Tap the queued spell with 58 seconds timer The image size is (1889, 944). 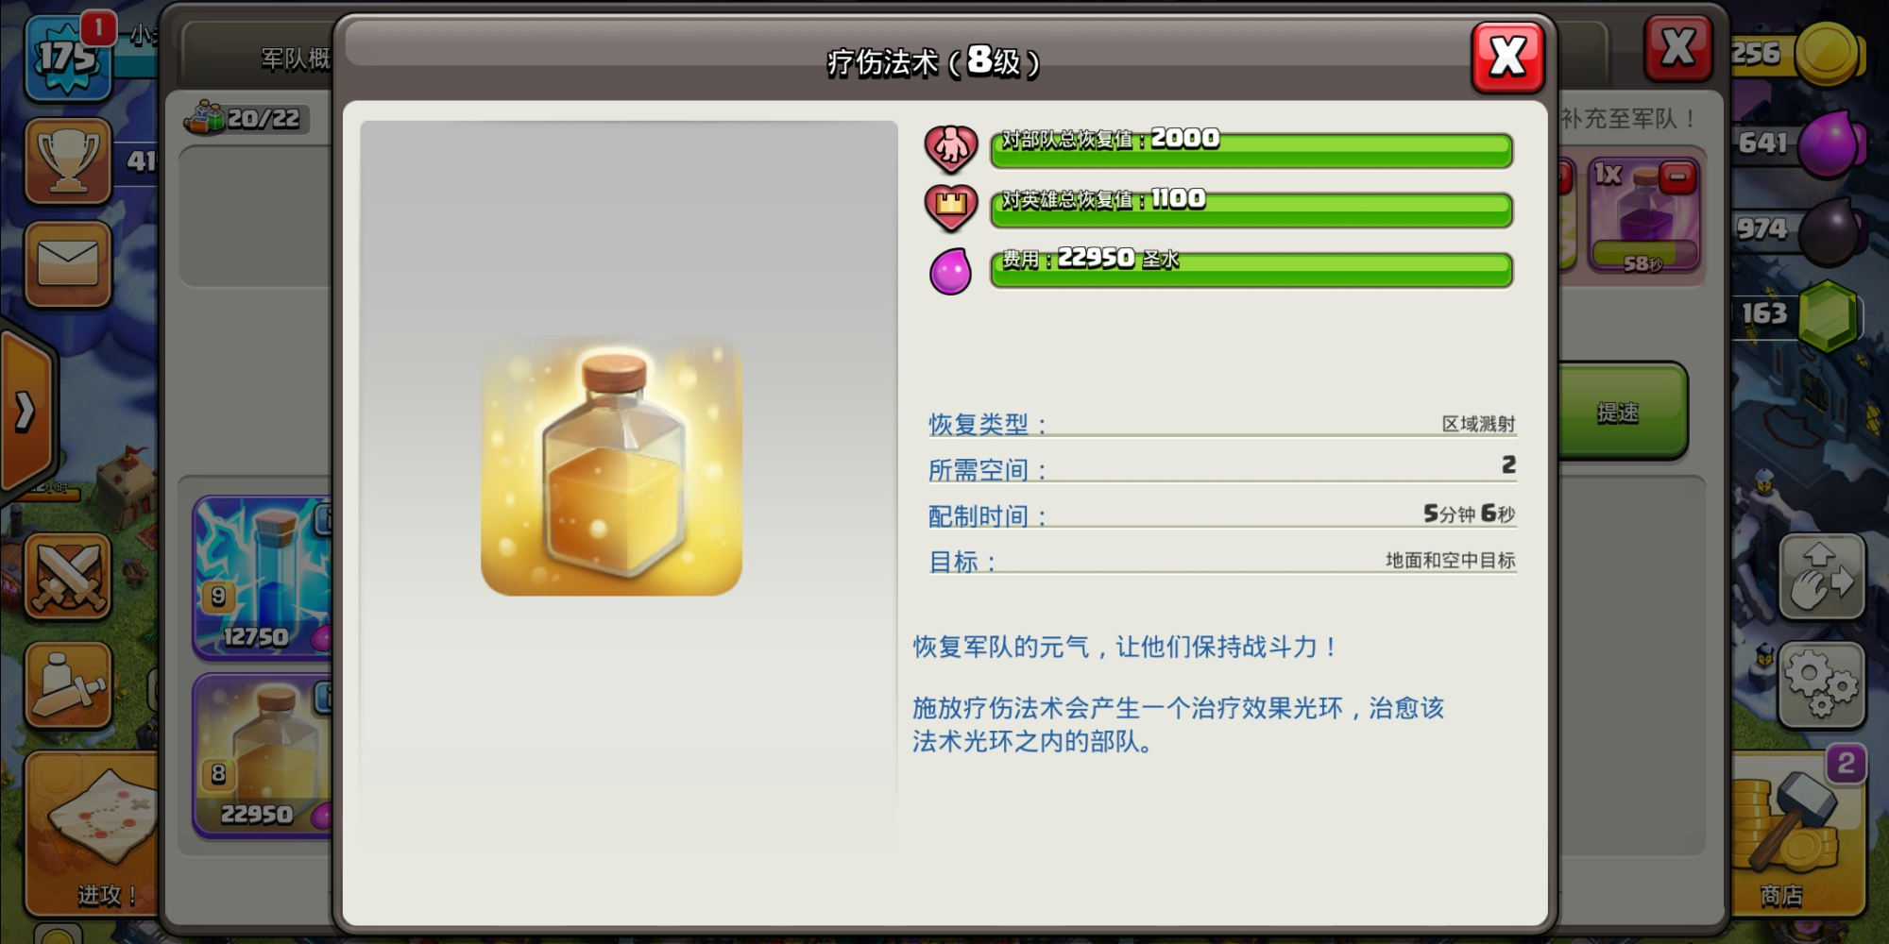pos(1643,215)
